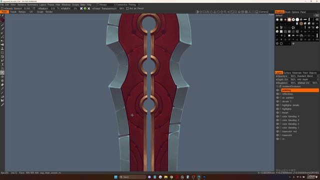Toggle visibility of ao painted layer

pyautogui.click(x=277, y=98)
